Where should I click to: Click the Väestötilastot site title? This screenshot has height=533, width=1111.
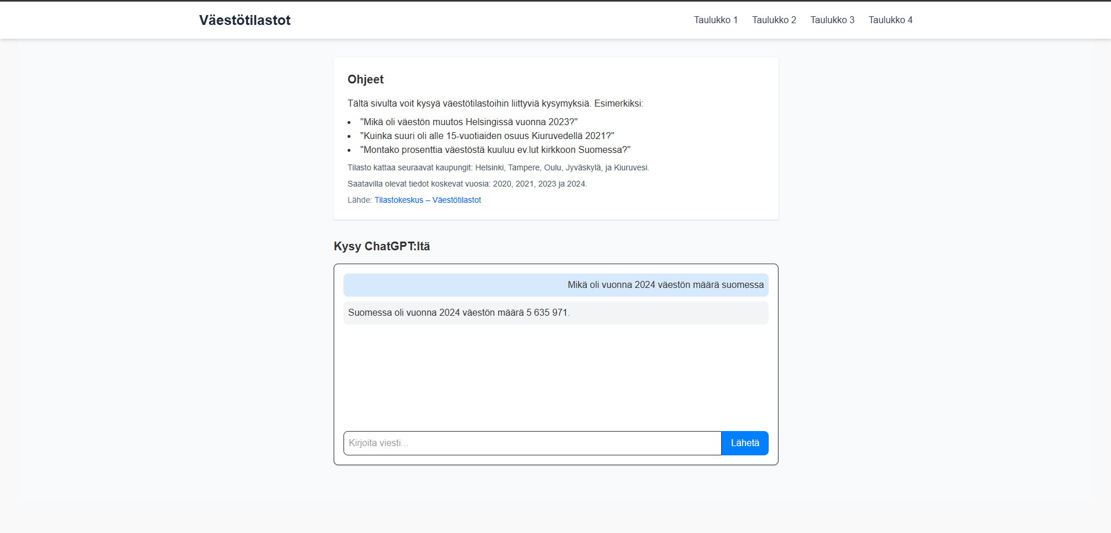point(244,20)
